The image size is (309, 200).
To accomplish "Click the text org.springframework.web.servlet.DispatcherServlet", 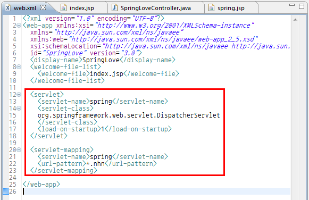I will point(129,115).
